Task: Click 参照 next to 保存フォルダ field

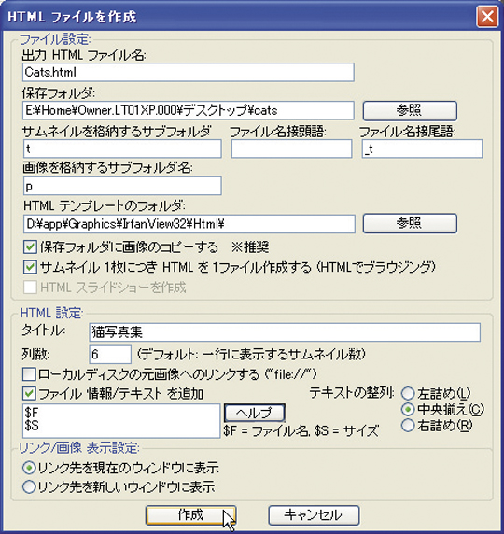Action: [x=410, y=111]
